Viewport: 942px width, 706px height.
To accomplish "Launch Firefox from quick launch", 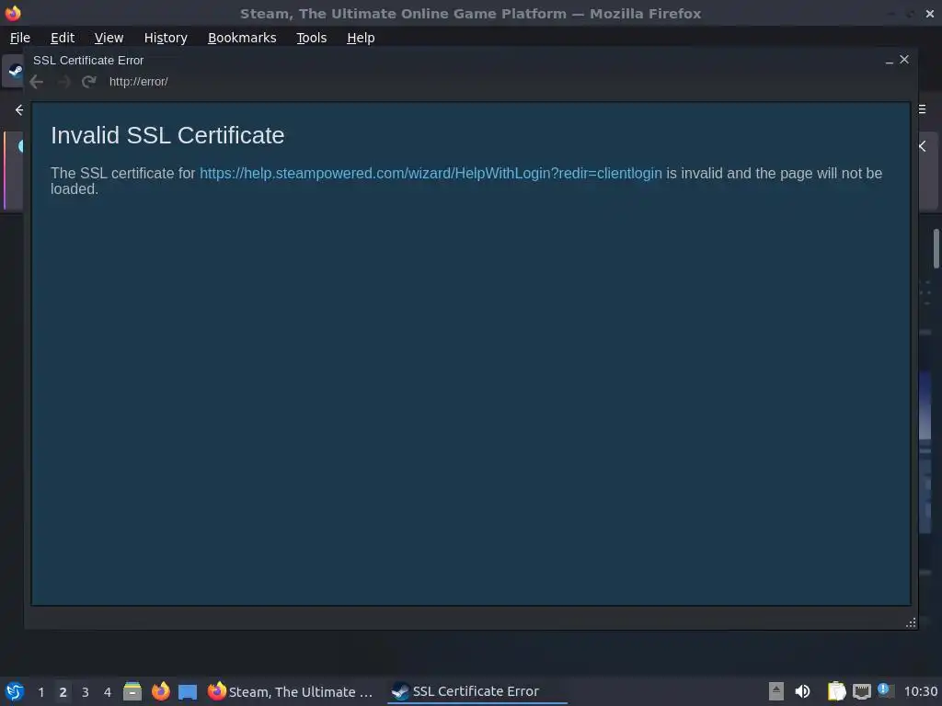I will click(160, 691).
